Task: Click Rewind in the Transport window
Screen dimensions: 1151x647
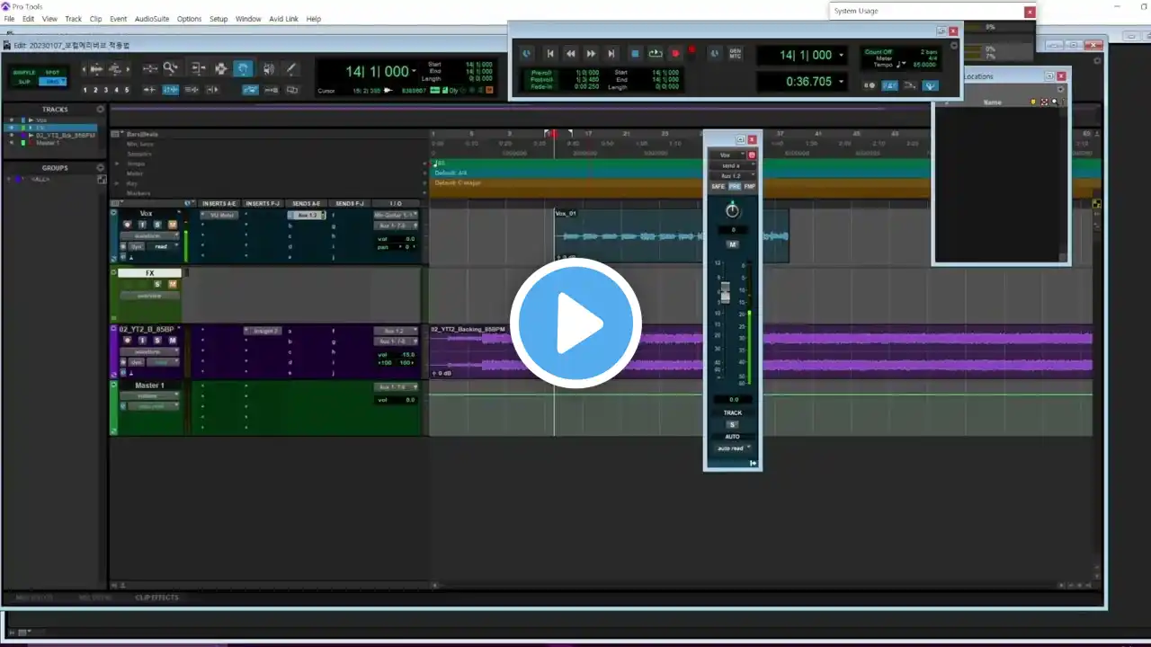Action: [570, 54]
